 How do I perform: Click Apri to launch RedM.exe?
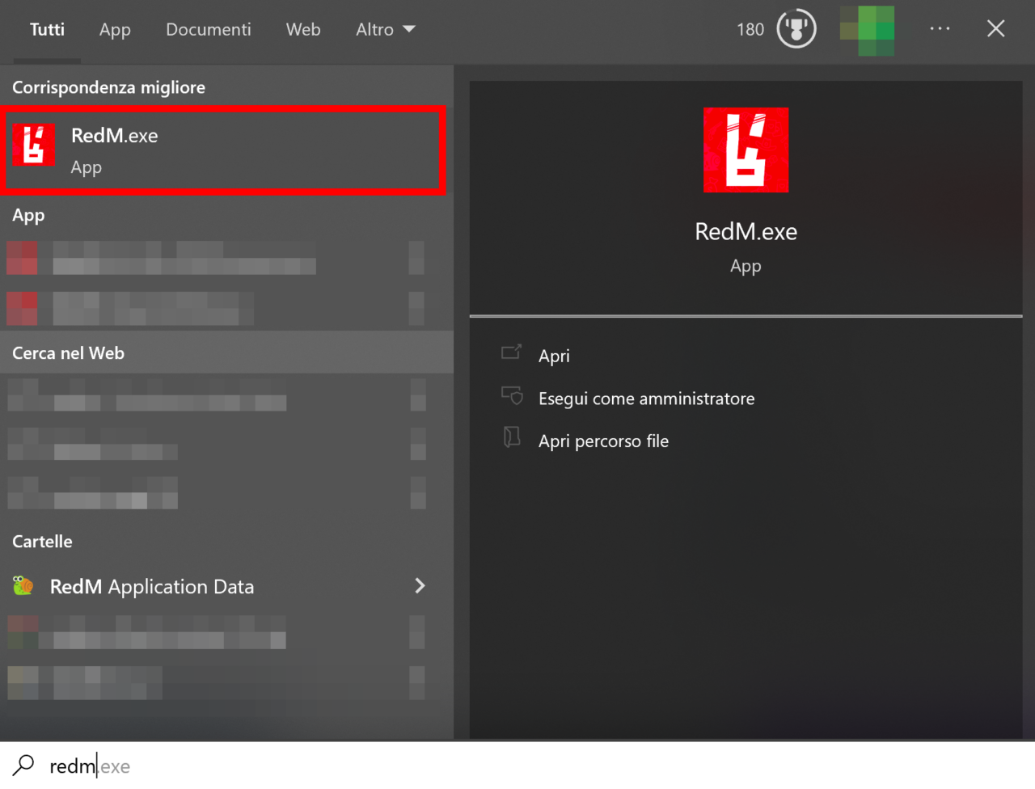pos(554,356)
